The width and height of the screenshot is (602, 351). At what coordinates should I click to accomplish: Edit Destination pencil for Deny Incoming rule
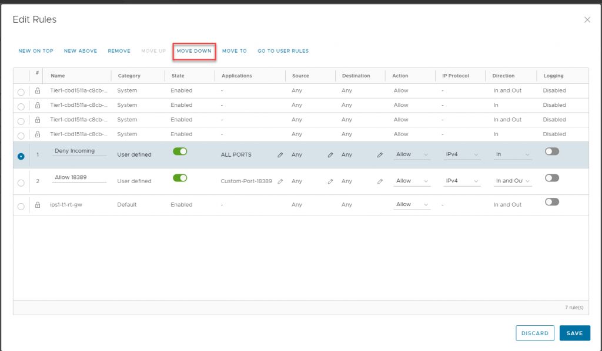pyautogui.click(x=380, y=155)
